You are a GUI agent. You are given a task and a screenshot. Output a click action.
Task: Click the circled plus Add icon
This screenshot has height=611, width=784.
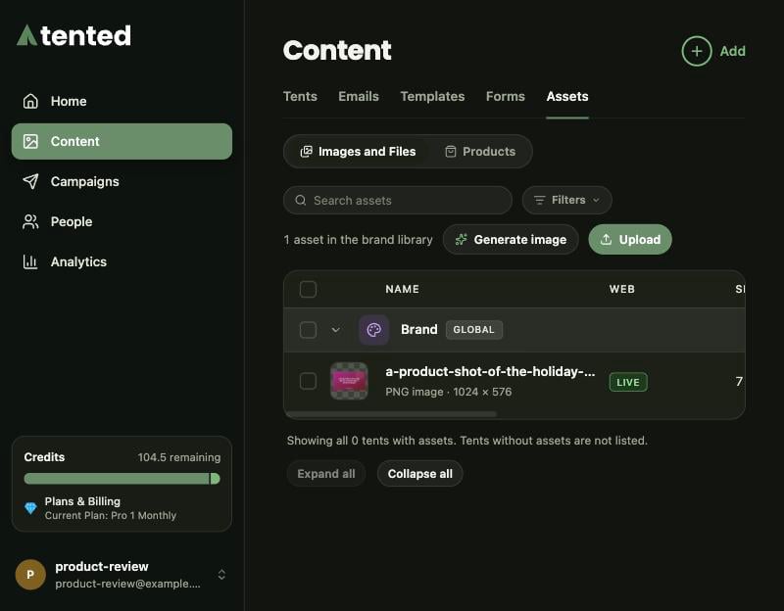tap(697, 51)
